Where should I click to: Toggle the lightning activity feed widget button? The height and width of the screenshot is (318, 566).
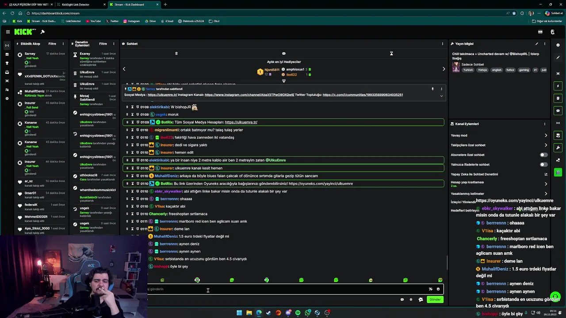[x=558, y=86]
